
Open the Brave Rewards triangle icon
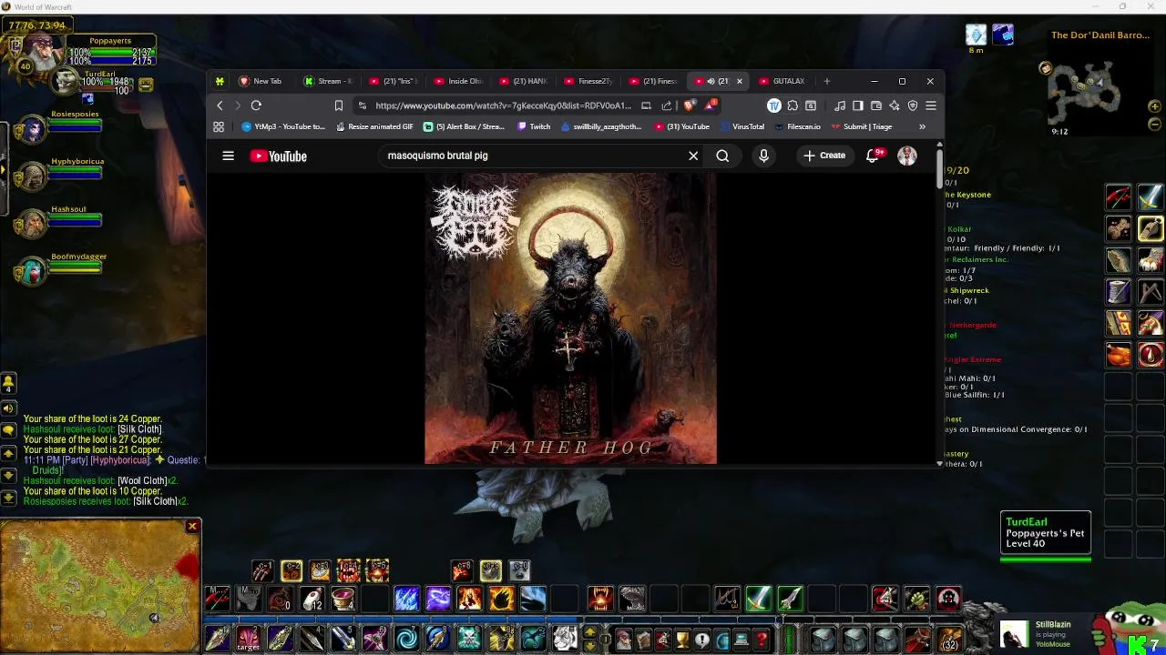pyautogui.click(x=711, y=106)
